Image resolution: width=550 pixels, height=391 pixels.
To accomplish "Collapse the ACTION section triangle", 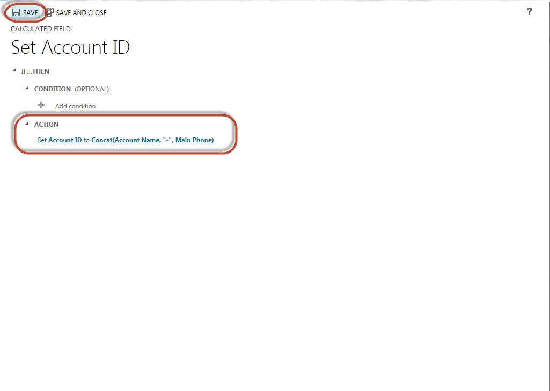I will click(x=27, y=124).
